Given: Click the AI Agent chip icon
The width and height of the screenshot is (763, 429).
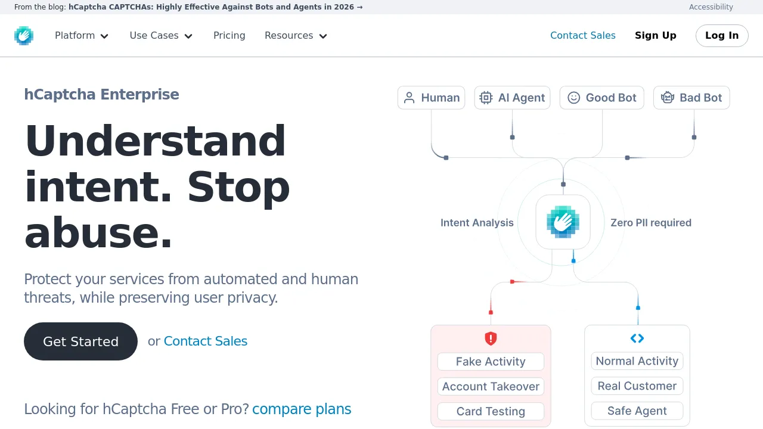Looking at the screenshot, I should (486, 98).
